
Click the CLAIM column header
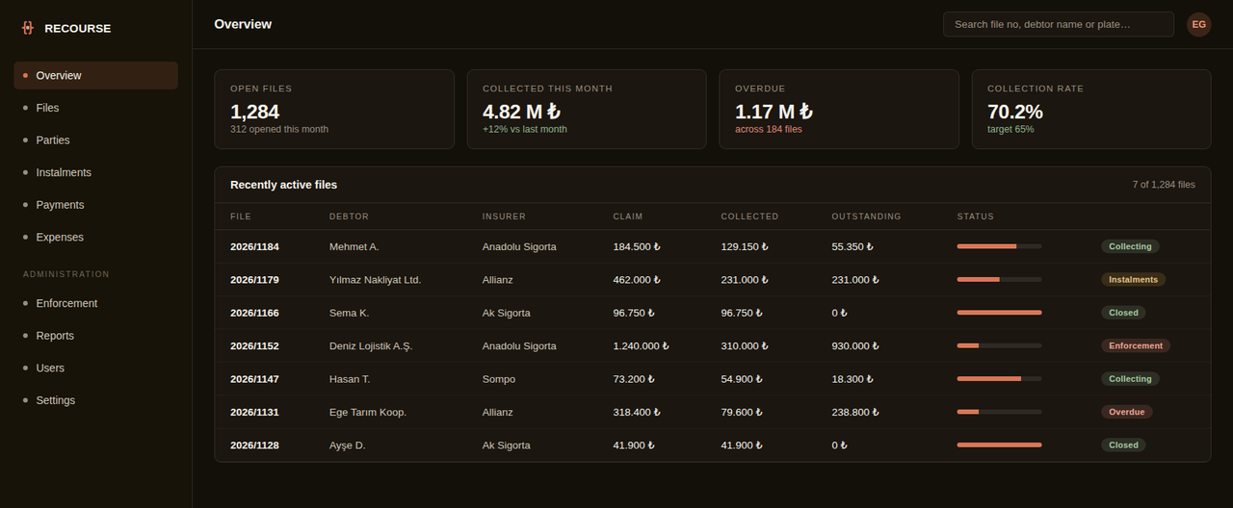[x=628, y=216]
